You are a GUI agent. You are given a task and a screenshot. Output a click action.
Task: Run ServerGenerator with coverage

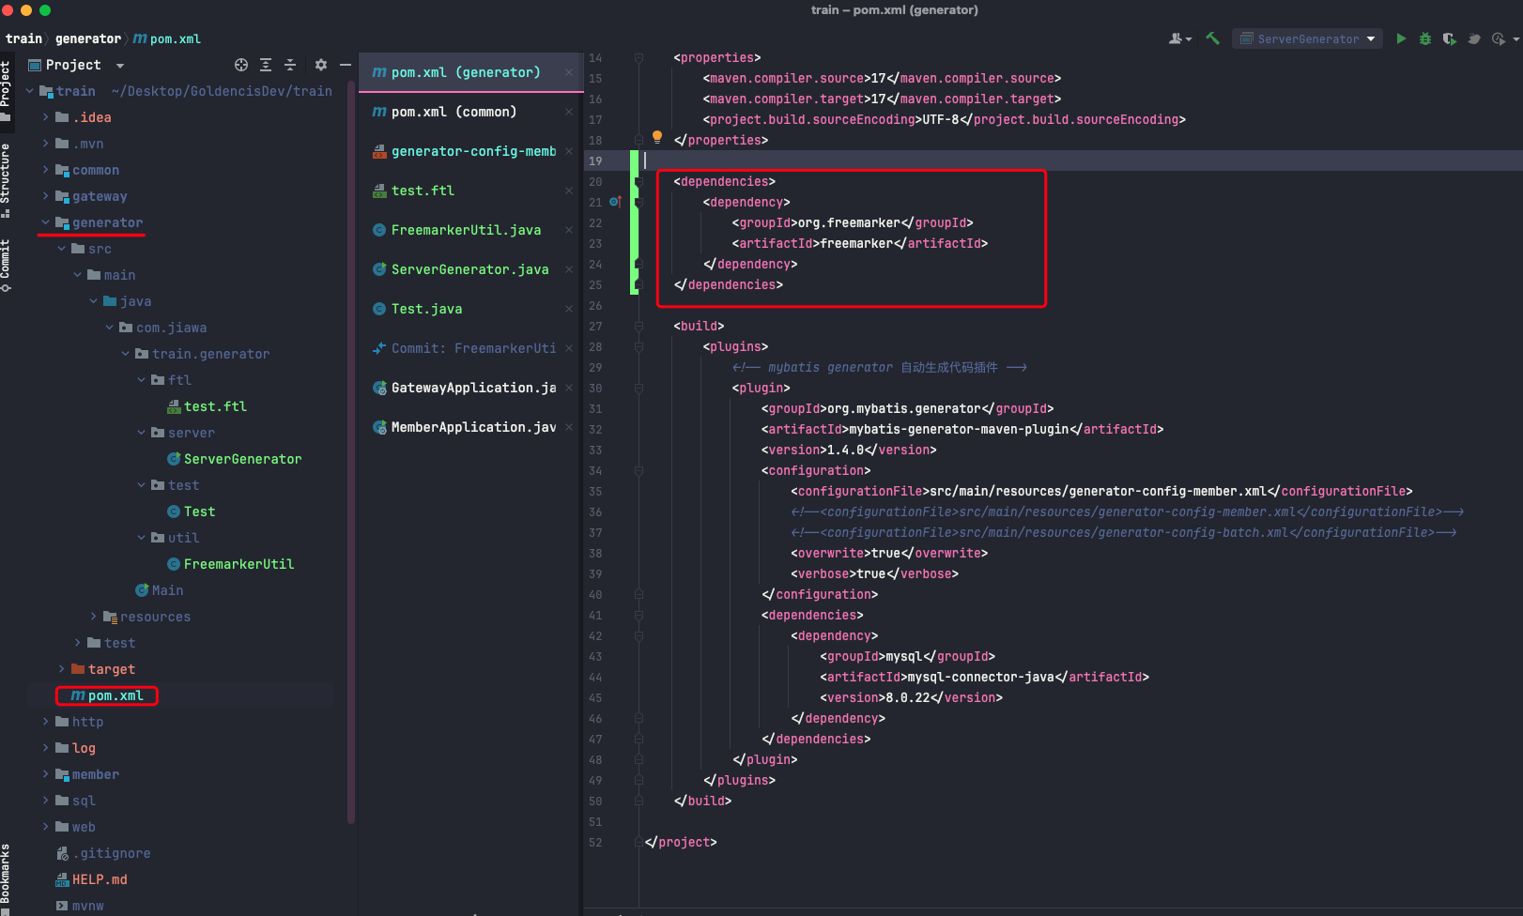[1450, 38]
